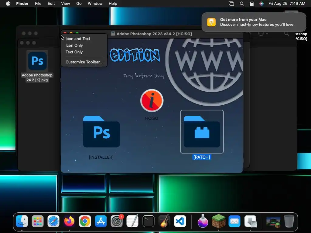The height and width of the screenshot is (233, 311).
Task: Open the HCiSO info icon
Action: coord(152,100)
